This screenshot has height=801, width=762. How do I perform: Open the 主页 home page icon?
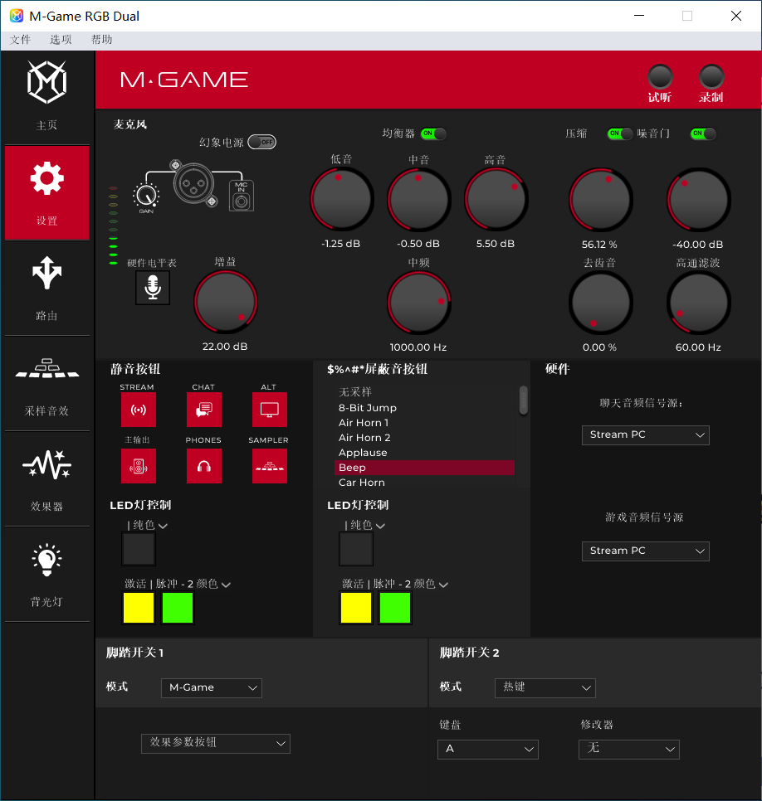pos(46,82)
